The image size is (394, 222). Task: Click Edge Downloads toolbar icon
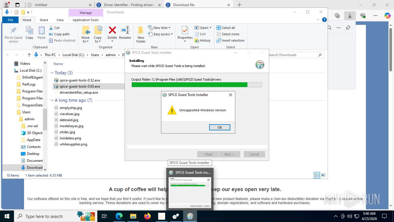350,16
